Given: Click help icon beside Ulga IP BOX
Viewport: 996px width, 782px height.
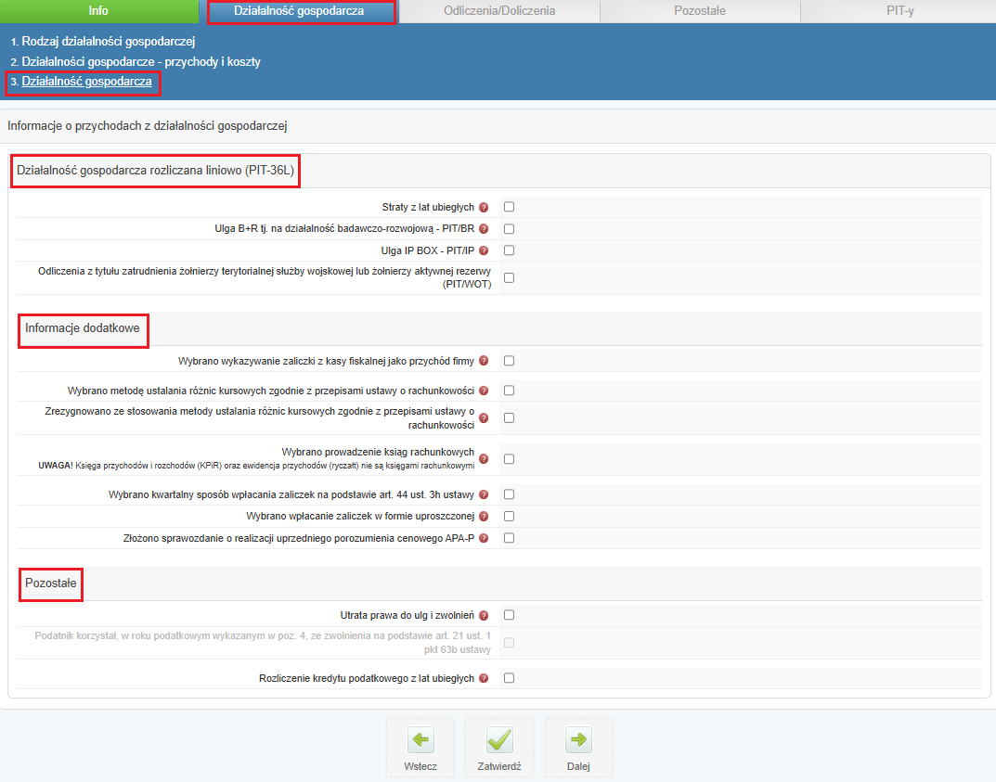Looking at the screenshot, I should click(484, 250).
